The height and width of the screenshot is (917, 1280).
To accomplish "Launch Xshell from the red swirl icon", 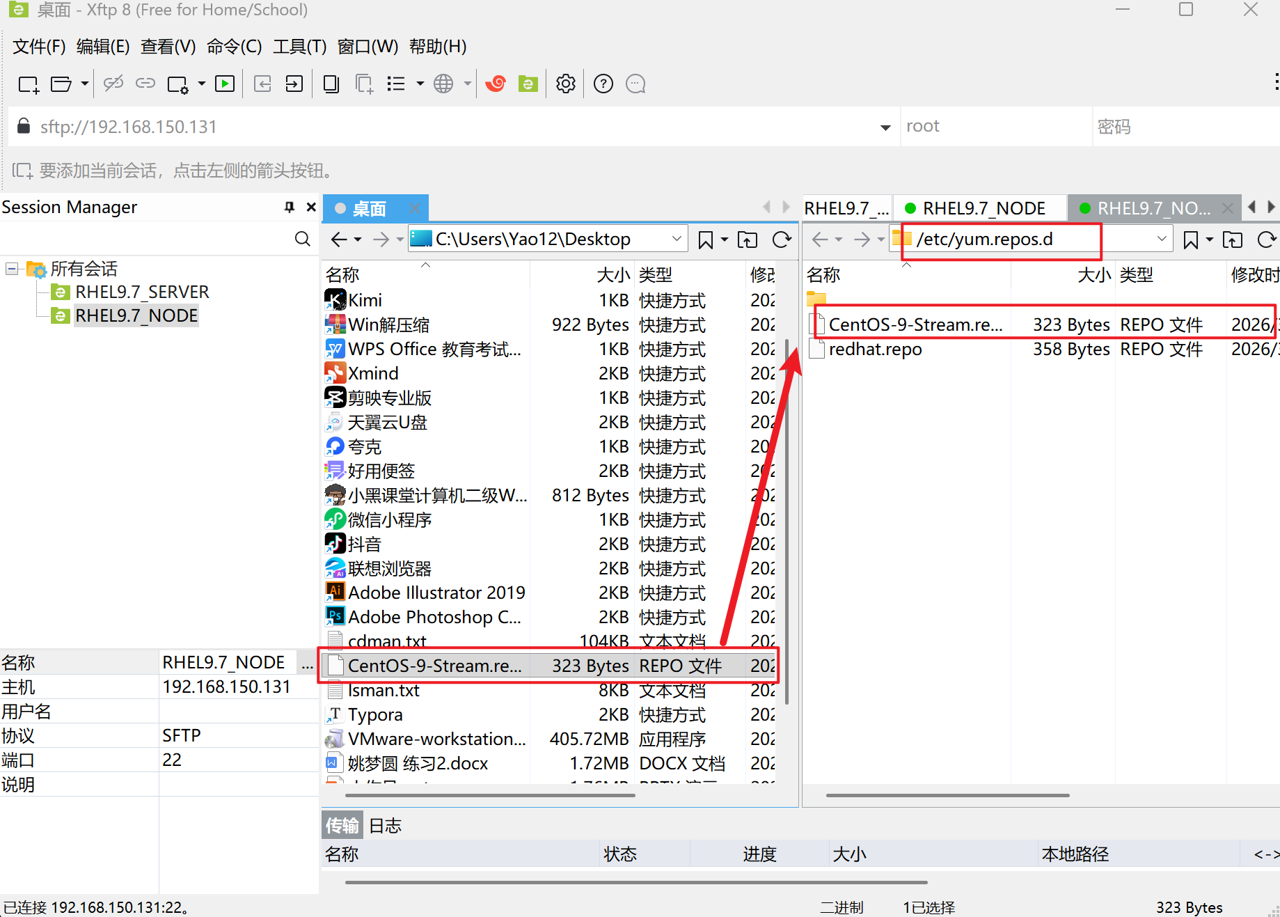I will (496, 84).
